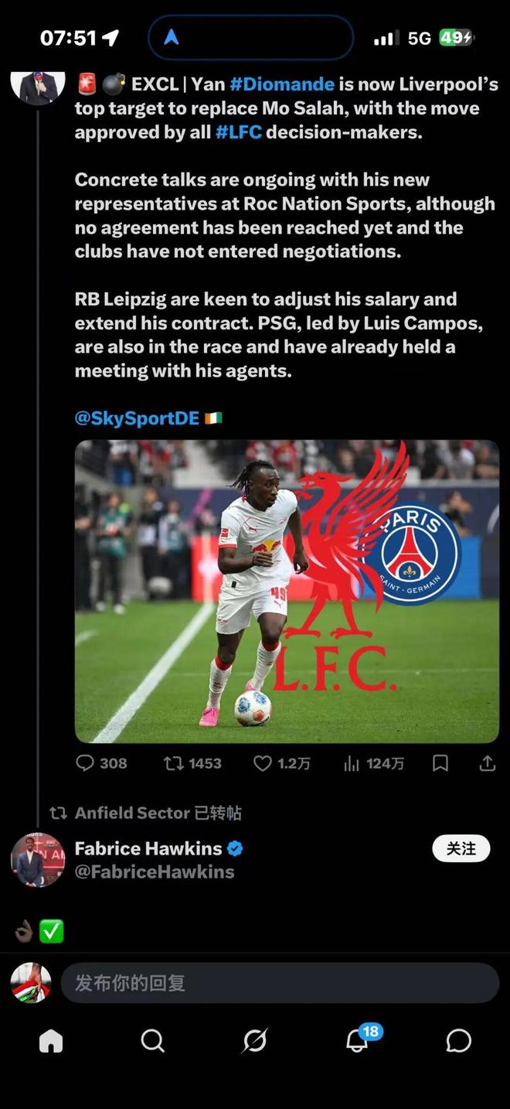Open the Search magnifier tab
The height and width of the screenshot is (1109, 510).
tap(153, 1041)
